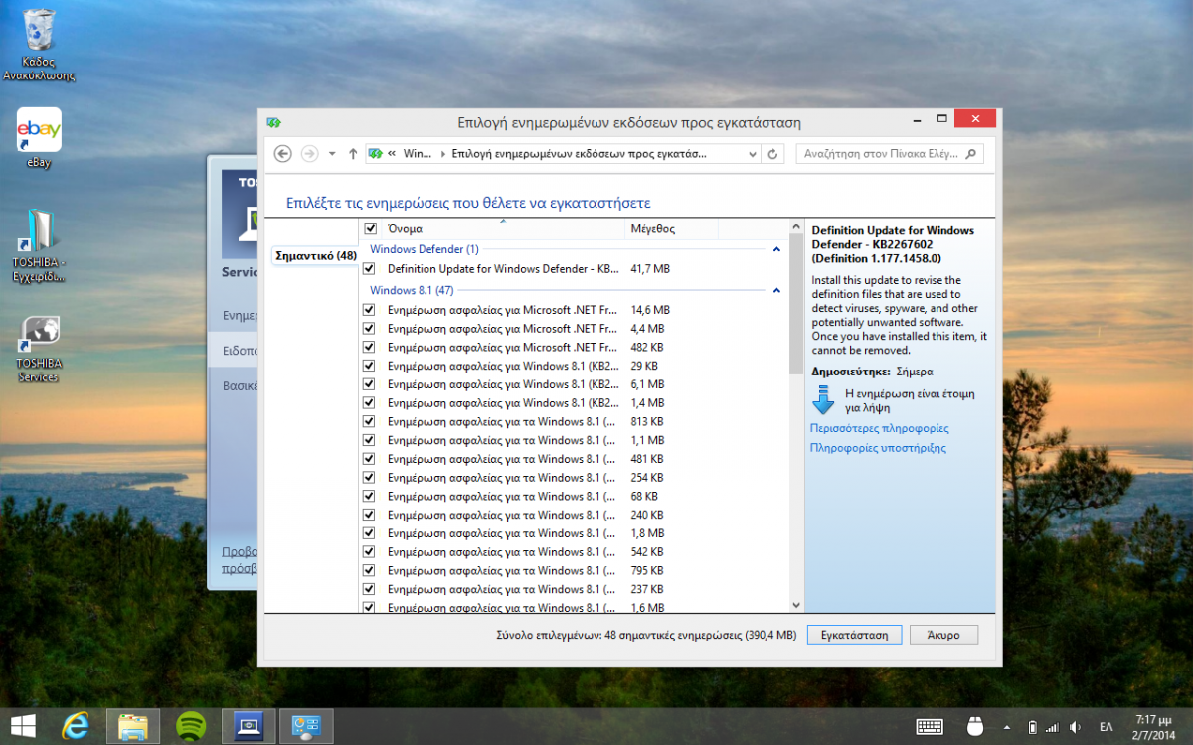
Task: Expand the breadcrumb arrow after Win...
Action: pyautogui.click(x=443, y=154)
